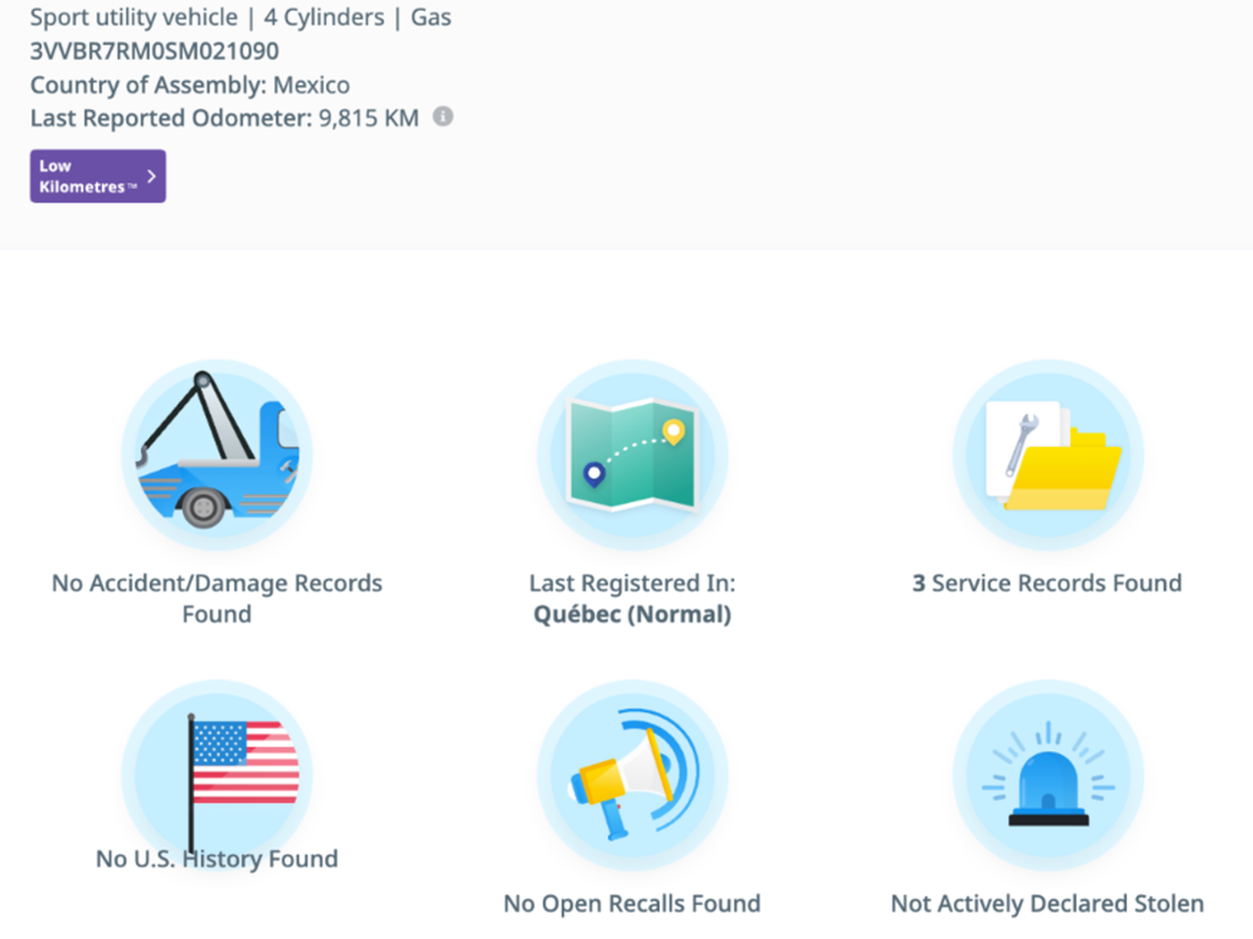Click "No U.S. History Found" text
The width and height of the screenshot is (1253, 939).
coord(216,859)
